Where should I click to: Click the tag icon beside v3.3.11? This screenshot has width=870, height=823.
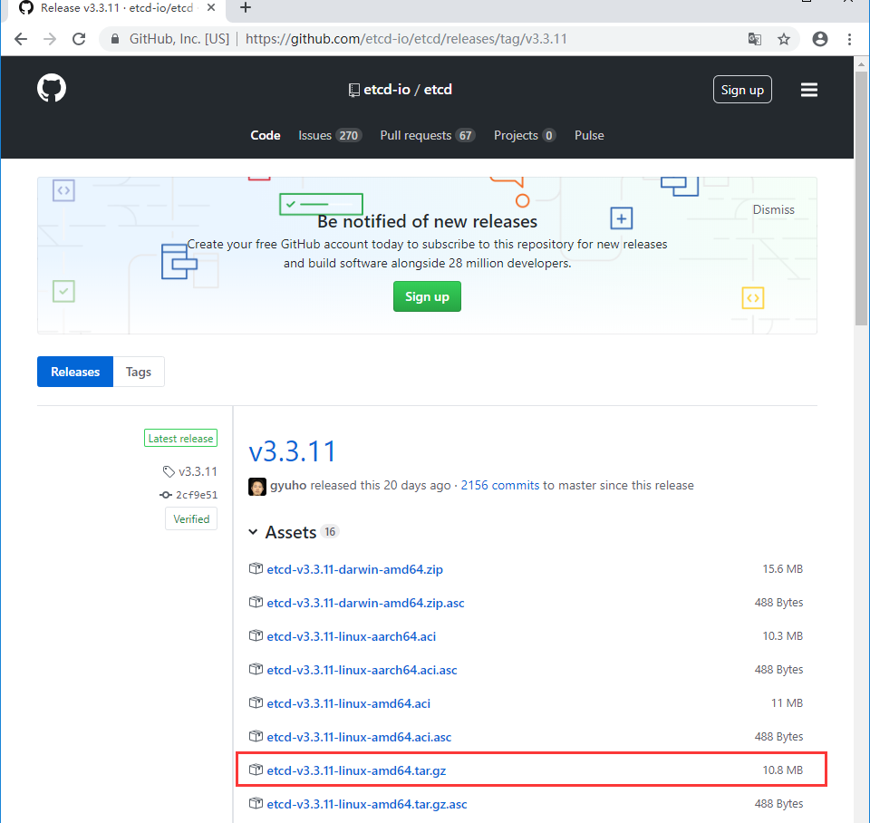tap(169, 471)
